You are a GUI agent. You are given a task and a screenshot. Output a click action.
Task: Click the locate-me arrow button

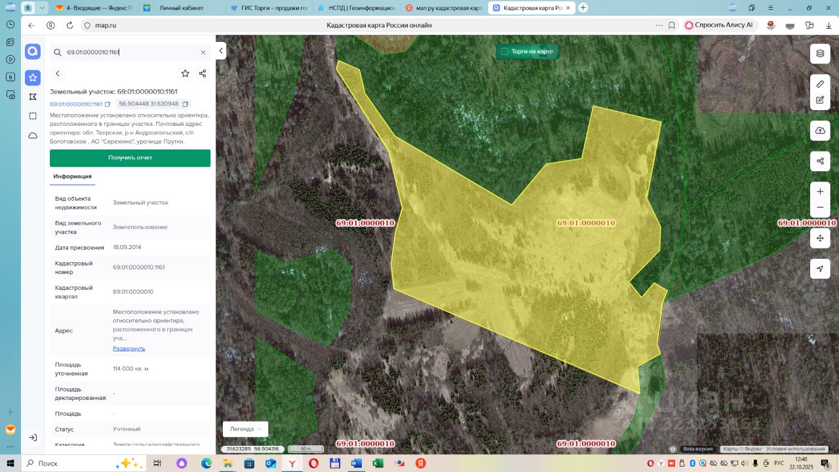pyautogui.click(x=820, y=269)
